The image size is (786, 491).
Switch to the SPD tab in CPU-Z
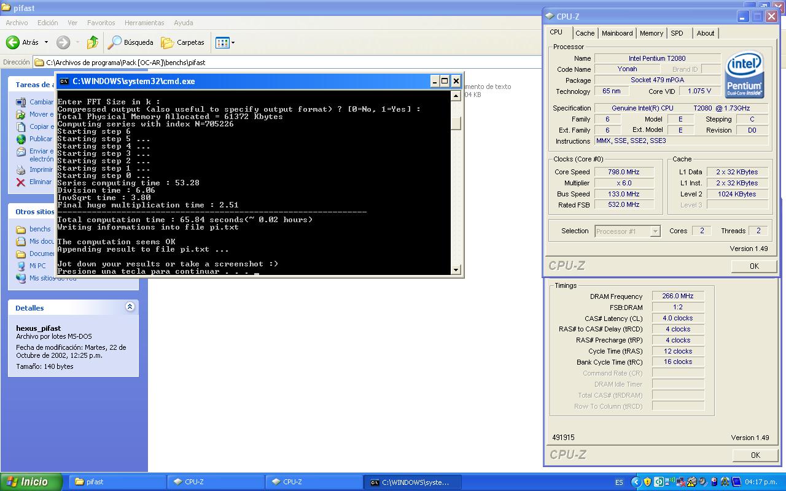click(677, 33)
